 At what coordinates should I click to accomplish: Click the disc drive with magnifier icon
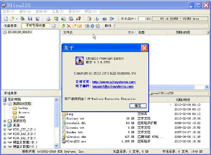pos(71,19)
